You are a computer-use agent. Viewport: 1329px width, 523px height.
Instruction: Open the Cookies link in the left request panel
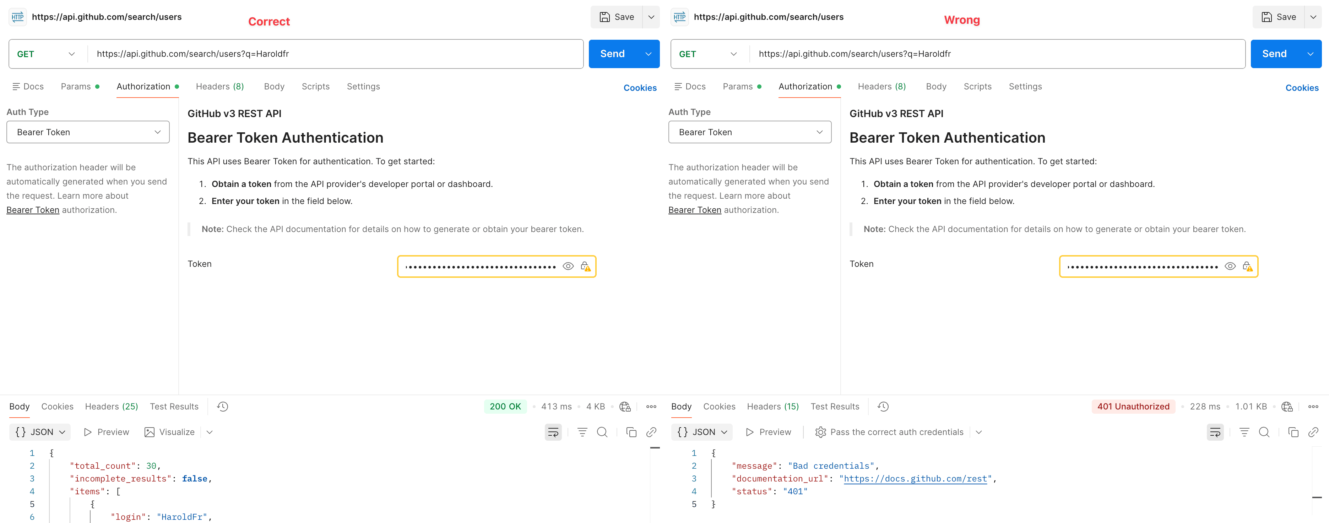(640, 88)
